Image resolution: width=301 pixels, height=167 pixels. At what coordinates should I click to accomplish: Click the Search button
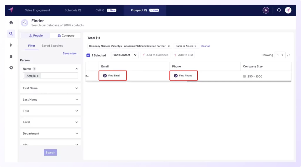click(50, 153)
